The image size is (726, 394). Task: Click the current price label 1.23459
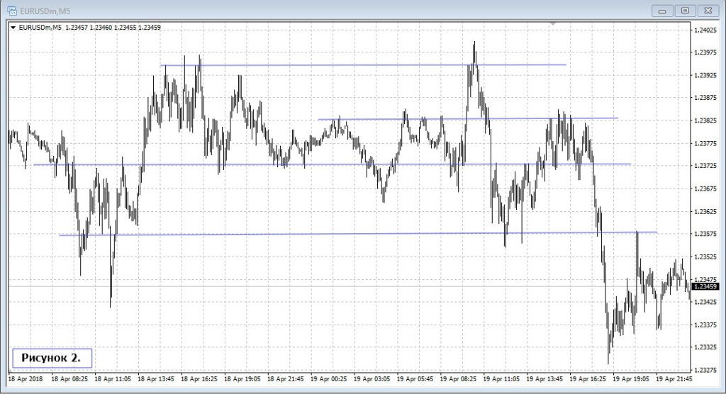click(707, 286)
